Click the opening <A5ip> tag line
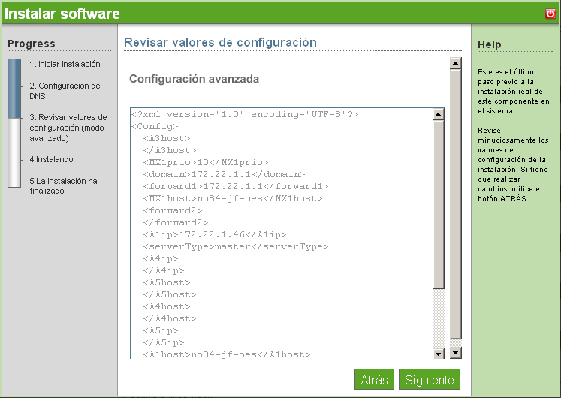This screenshot has height=398, width=561. (x=160, y=330)
